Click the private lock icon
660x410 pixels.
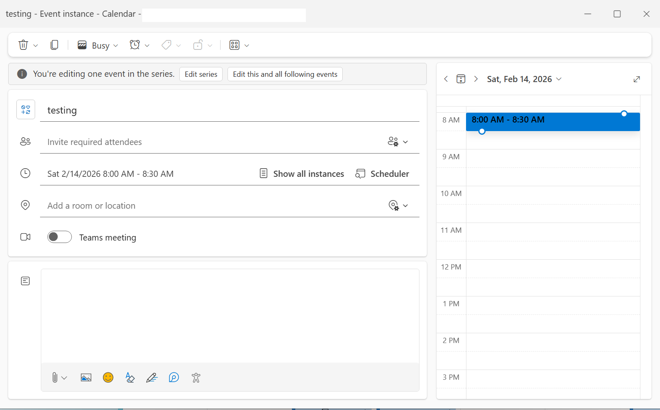198,45
